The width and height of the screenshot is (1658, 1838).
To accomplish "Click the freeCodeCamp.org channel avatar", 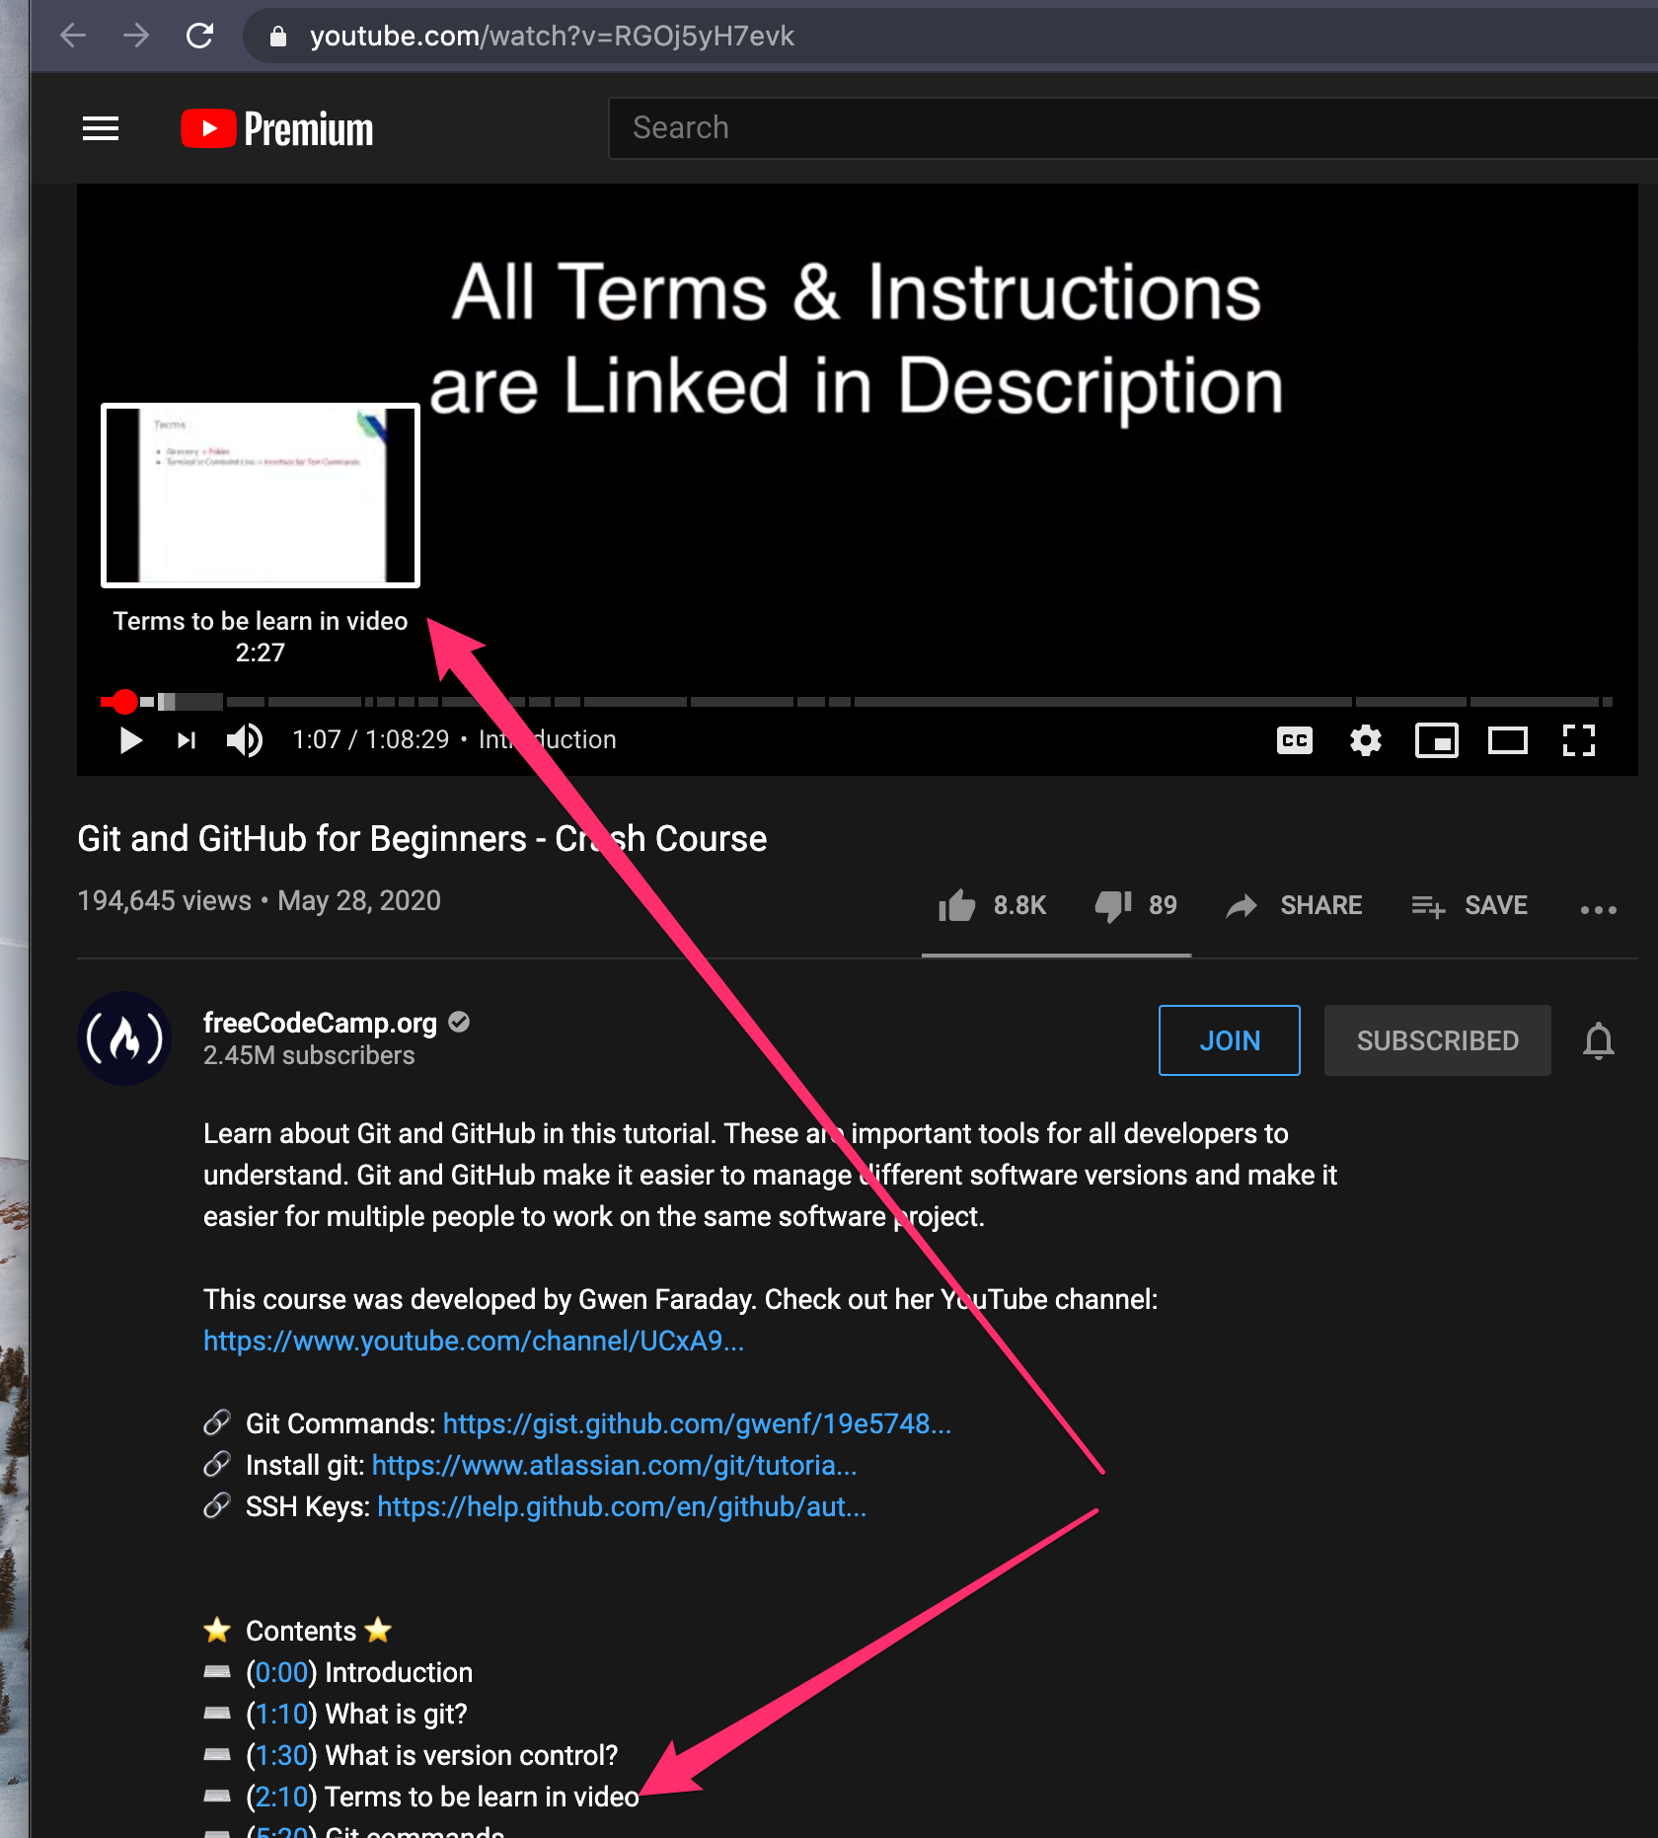I will [124, 1038].
